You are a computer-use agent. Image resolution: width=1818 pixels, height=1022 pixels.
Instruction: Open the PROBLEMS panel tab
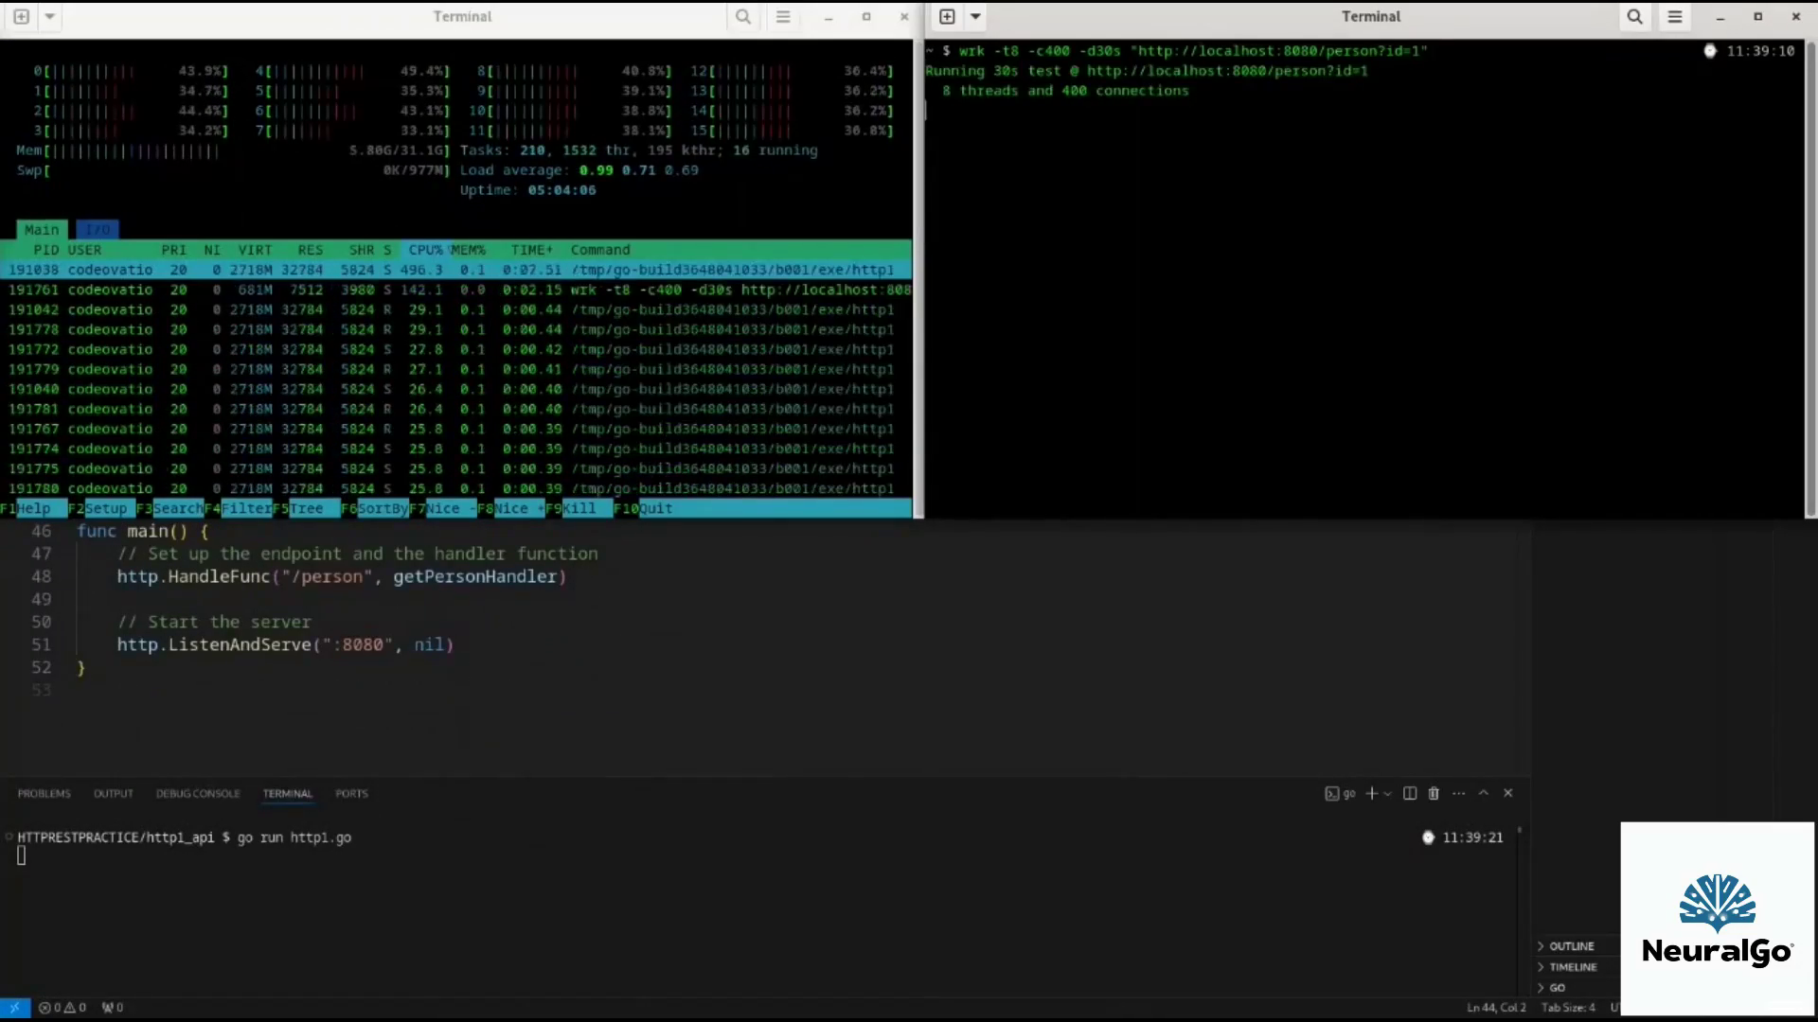(x=44, y=793)
